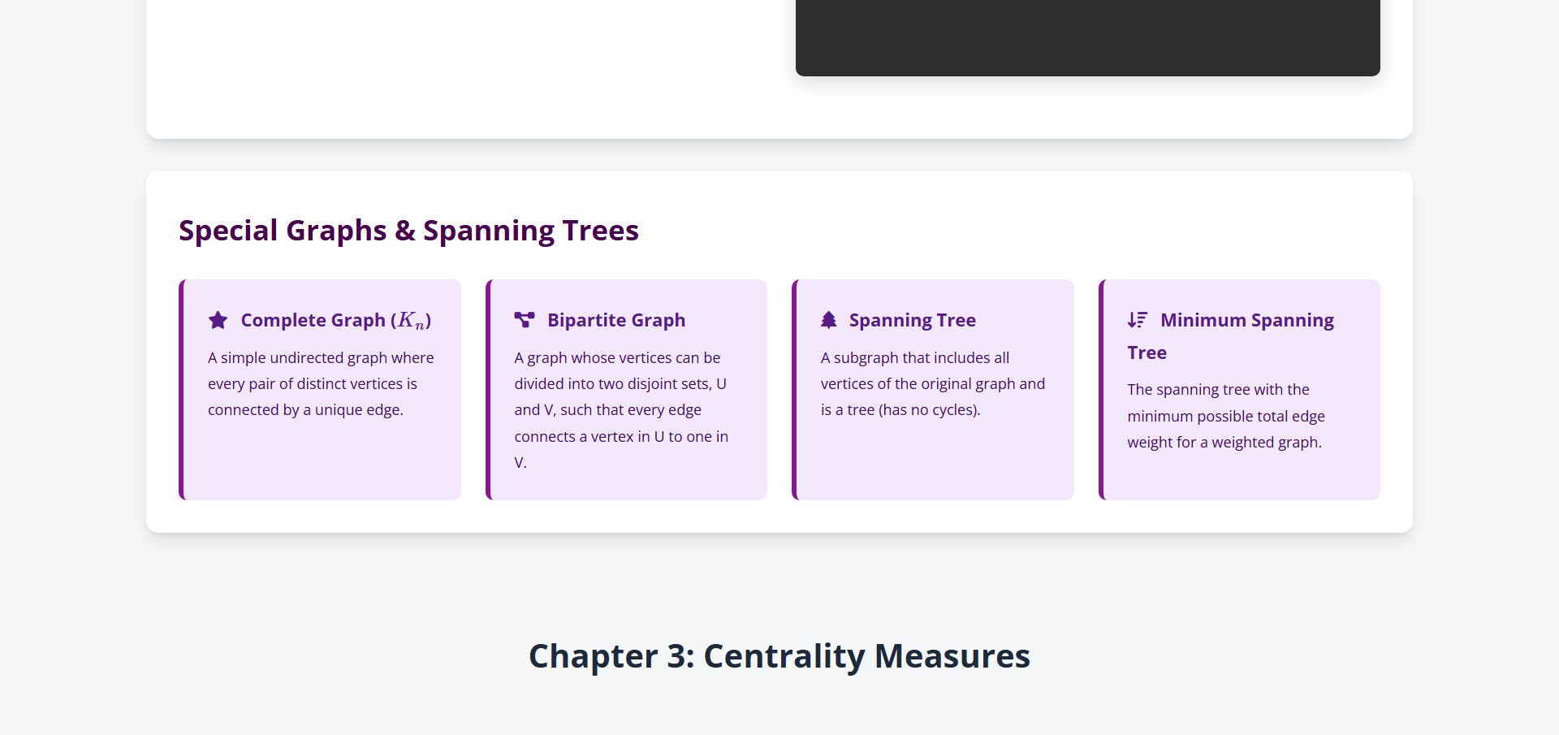The width and height of the screenshot is (1559, 735).
Task: Select the Bipartite Graph card title
Action: tap(616, 320)
